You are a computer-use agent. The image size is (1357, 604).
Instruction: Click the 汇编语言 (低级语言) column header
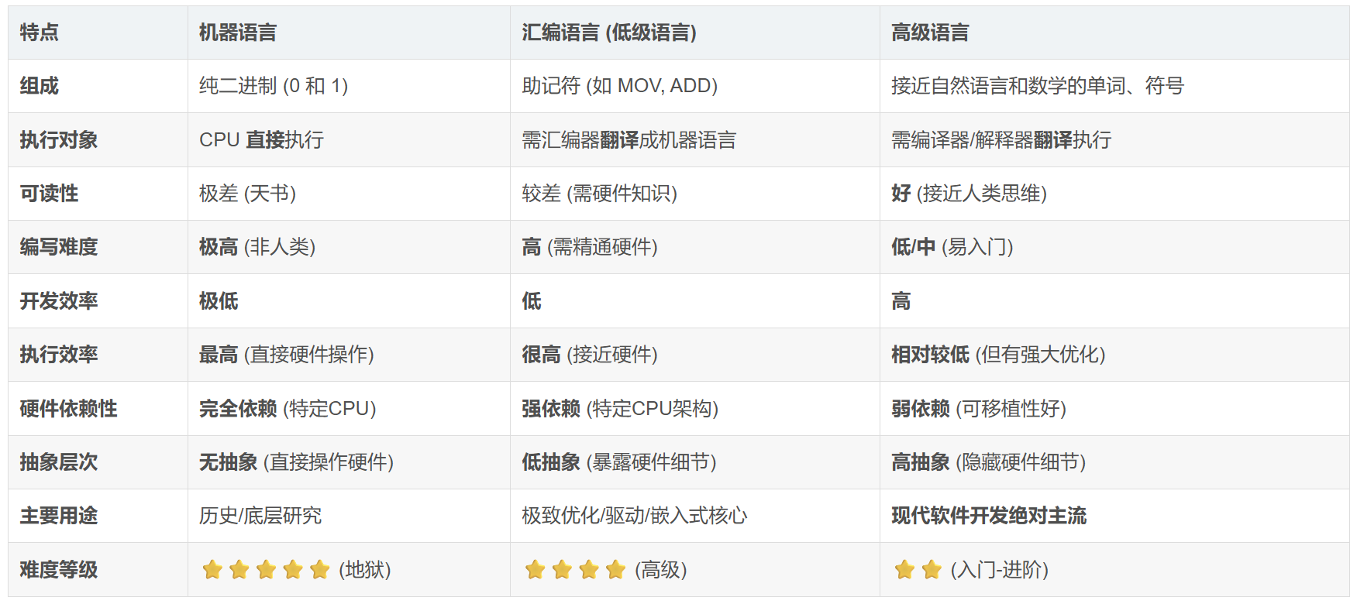609,33
